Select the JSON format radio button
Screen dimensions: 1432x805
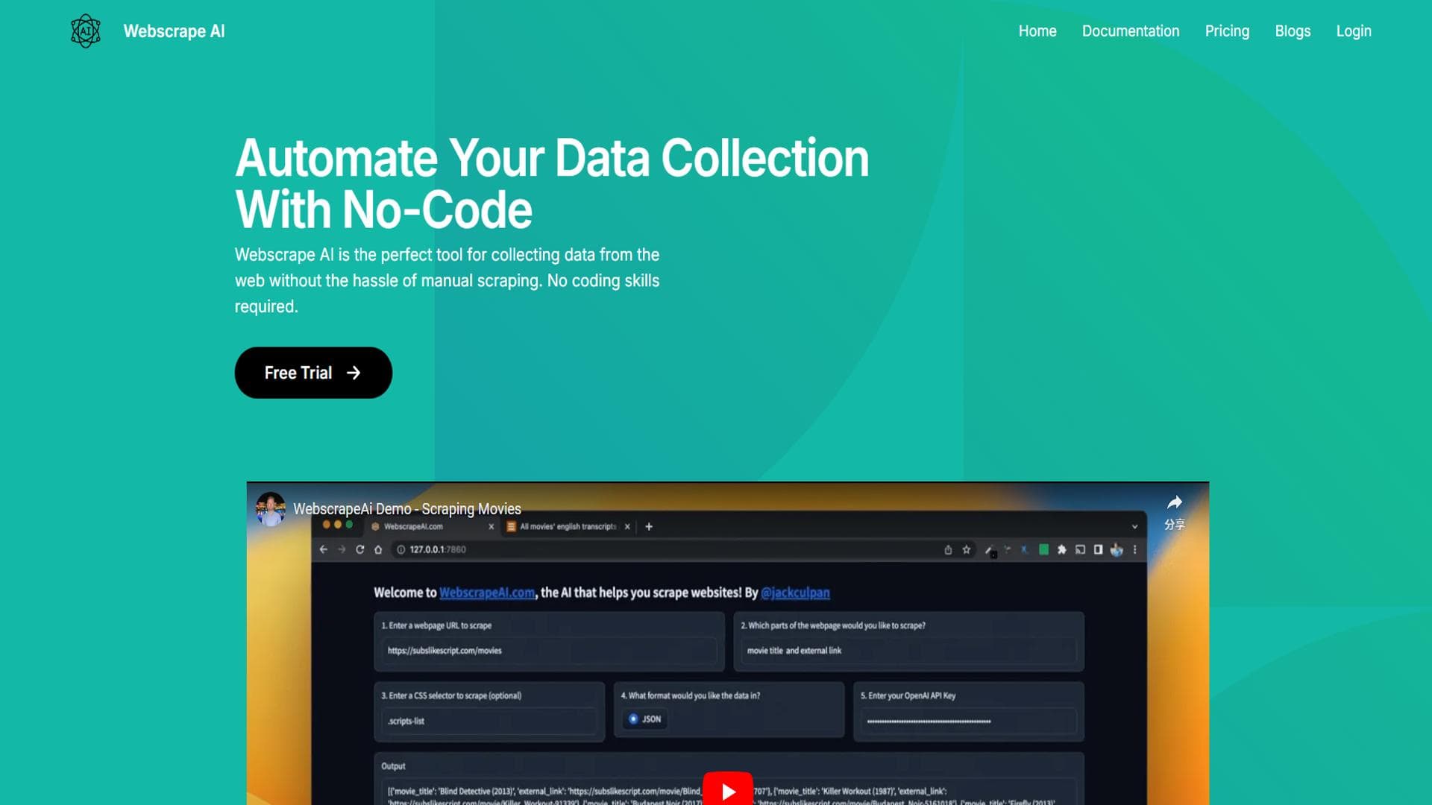click(x=633, y=719)
